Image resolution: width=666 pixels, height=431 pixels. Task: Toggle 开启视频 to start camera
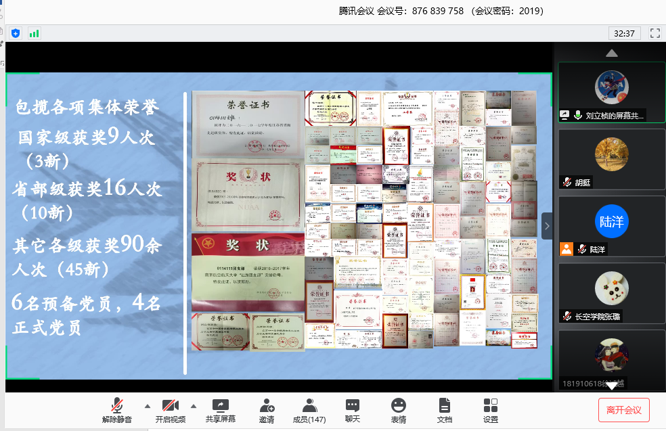click(171, 410)
